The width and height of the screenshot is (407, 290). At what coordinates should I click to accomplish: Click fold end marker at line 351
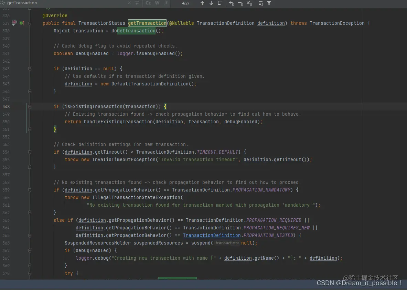click(x=30, y=129)
